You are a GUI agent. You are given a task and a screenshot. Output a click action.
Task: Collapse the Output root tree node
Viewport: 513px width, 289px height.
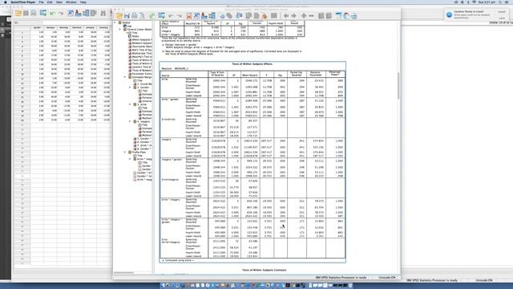[x=115, y=22]
